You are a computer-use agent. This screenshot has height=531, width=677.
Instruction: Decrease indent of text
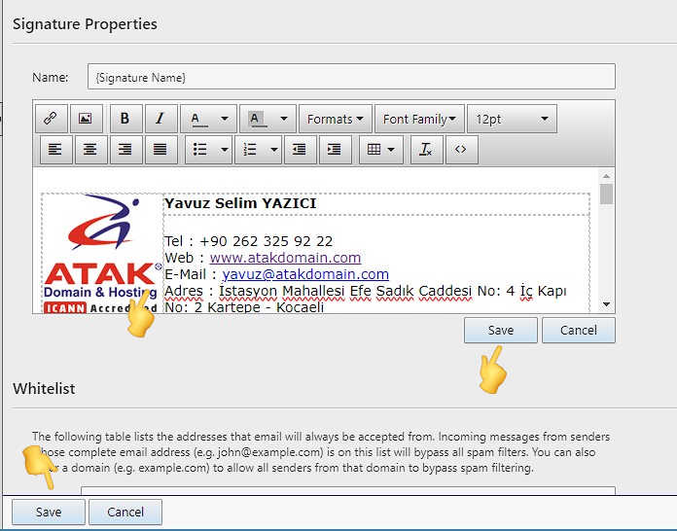point(300,150)
